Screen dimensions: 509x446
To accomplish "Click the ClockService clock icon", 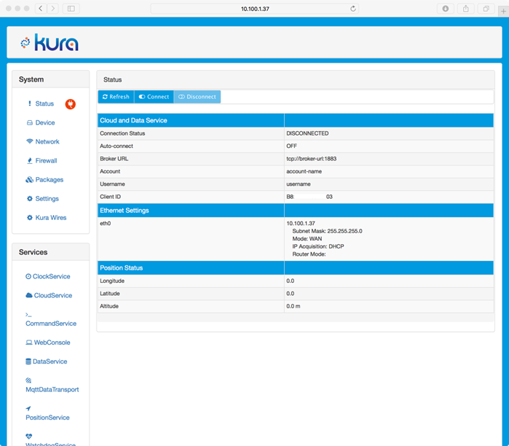I will pyautogui.click(x=28, y=276).
